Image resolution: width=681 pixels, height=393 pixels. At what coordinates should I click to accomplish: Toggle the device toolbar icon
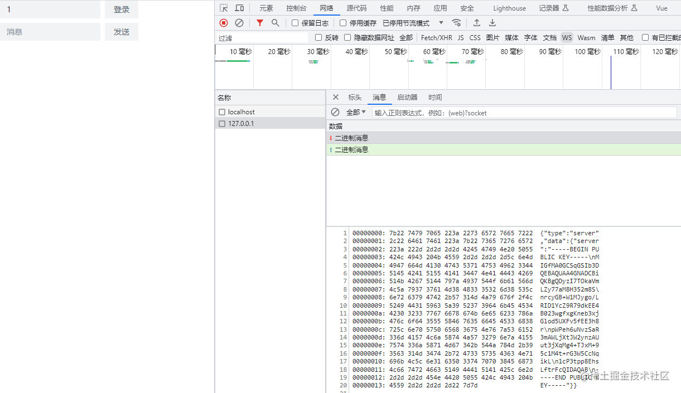(239, 8)
